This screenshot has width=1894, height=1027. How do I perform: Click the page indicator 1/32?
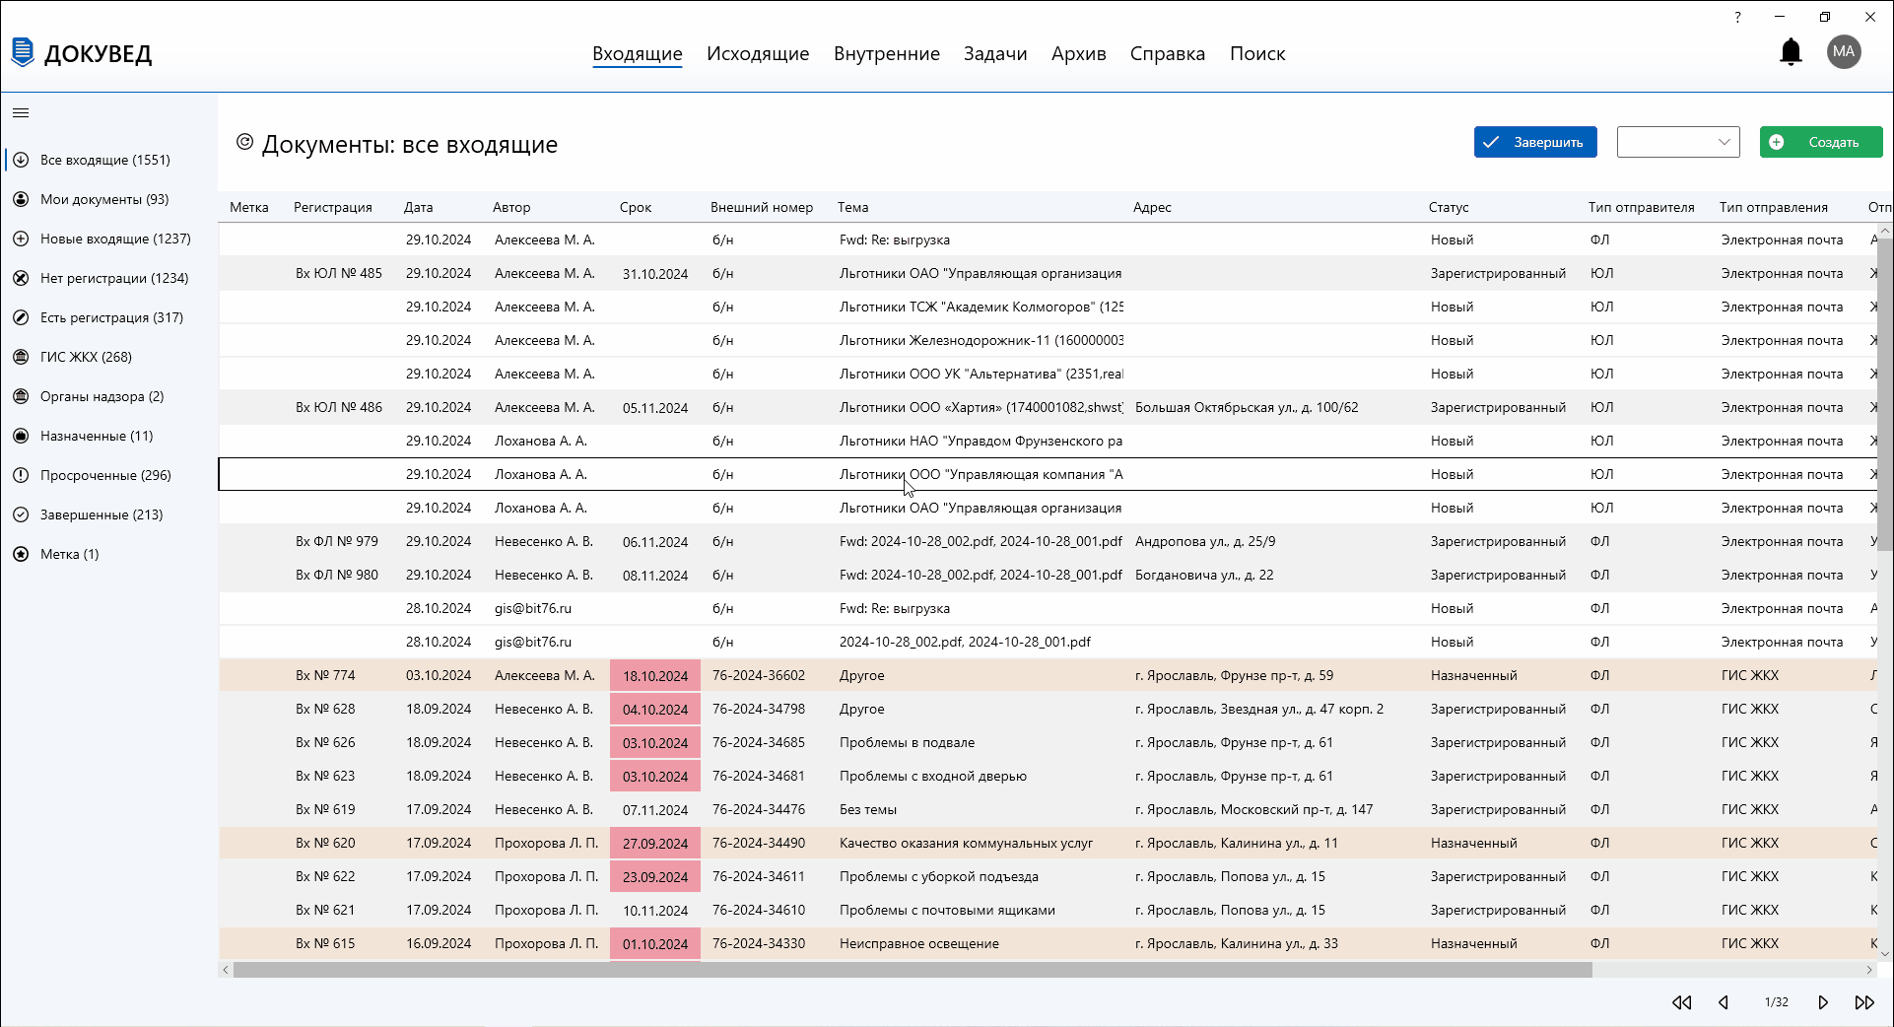[1776, 1002]
